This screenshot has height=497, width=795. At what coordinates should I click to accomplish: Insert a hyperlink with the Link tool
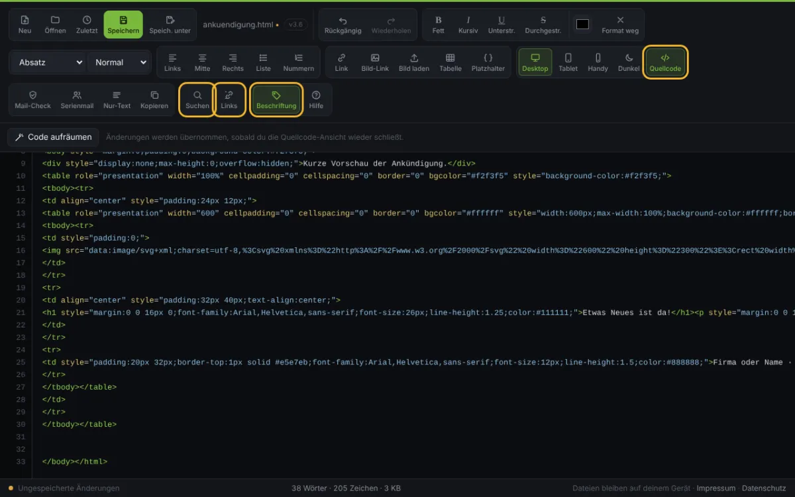pos(341,62)
